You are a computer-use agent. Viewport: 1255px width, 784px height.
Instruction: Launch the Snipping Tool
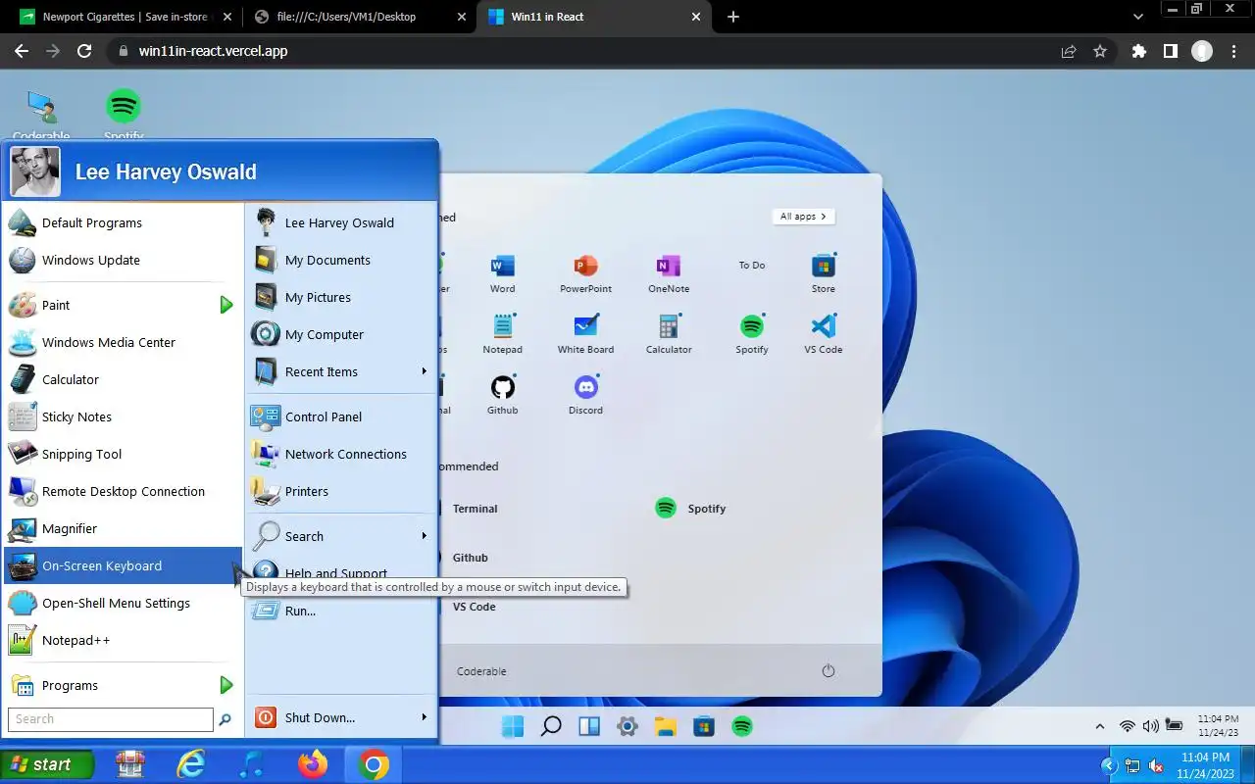point(123,454)
